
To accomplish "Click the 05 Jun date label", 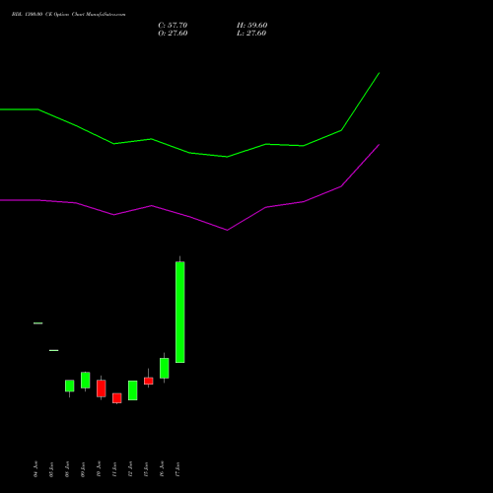I will click(51, 469).
